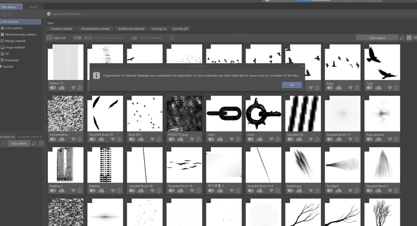Close the Clip Studio message dialog
This screenshot has height=226, width=417.
302,66
